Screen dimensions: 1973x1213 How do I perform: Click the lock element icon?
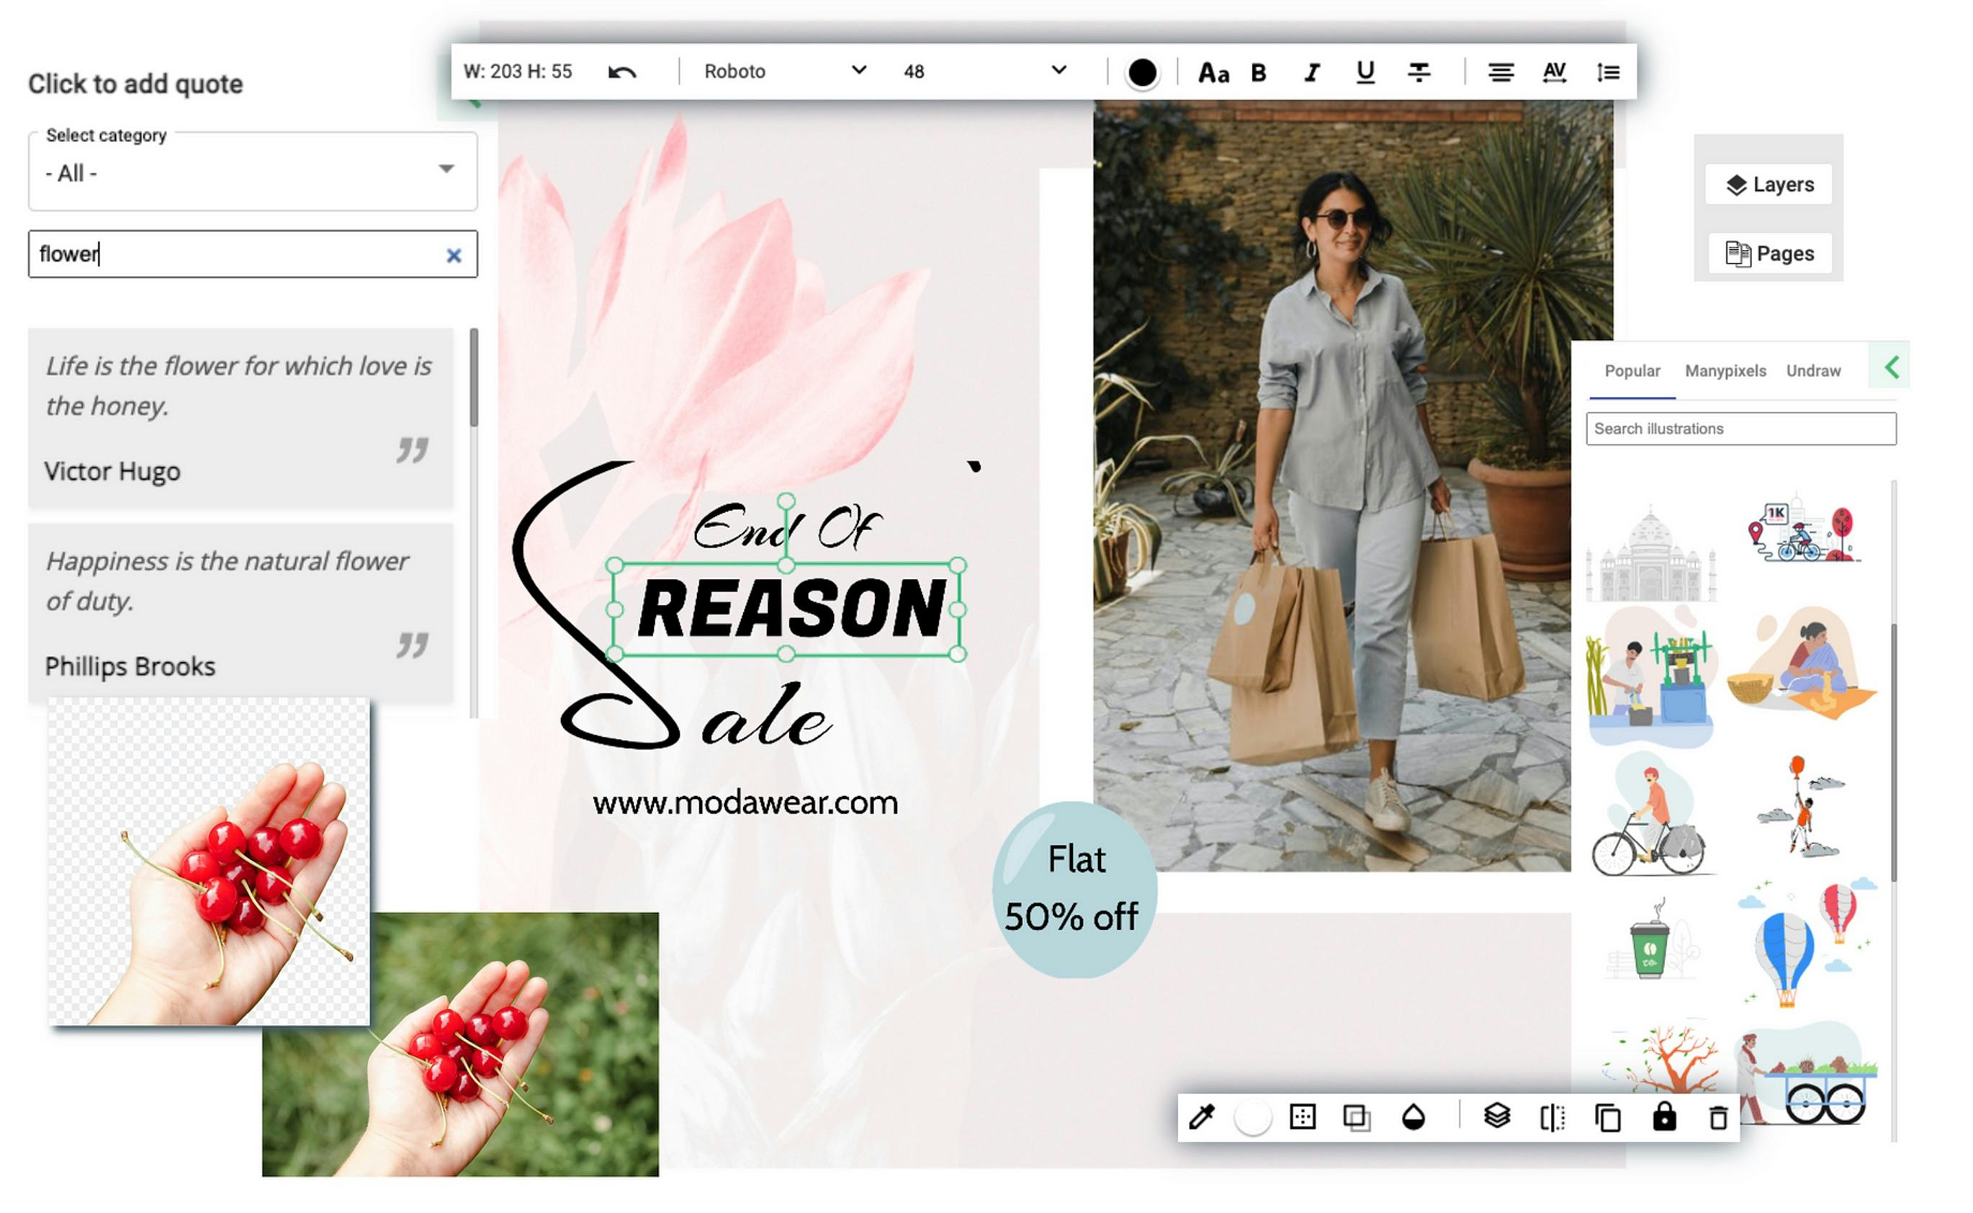tap(1664, 1116)
